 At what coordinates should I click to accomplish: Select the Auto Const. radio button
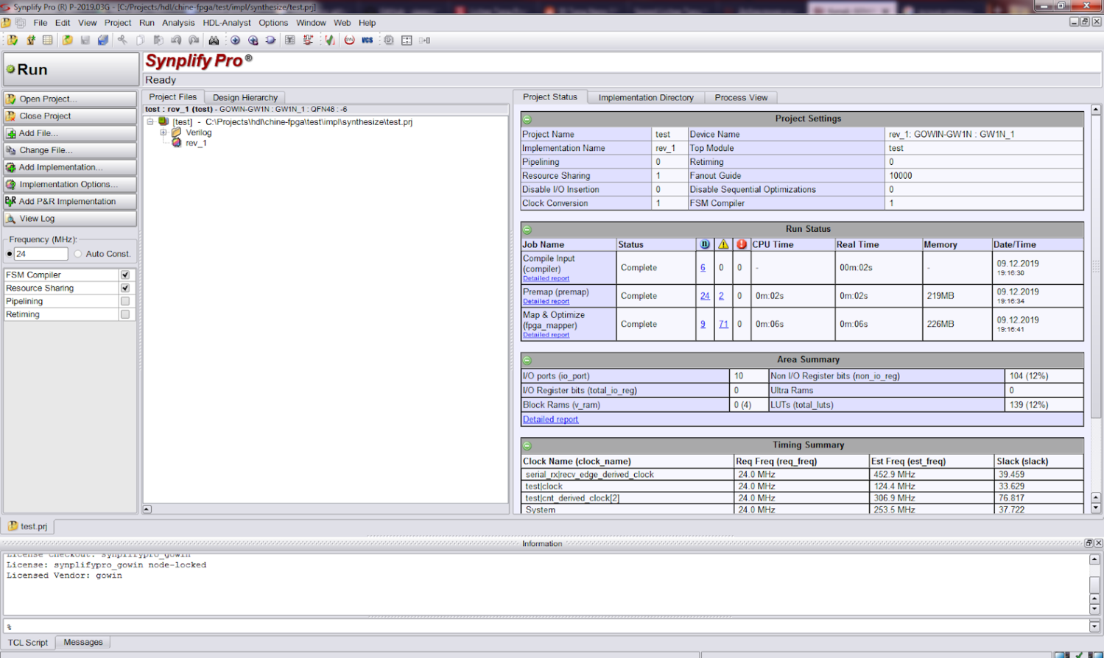(x=78, y=254)
